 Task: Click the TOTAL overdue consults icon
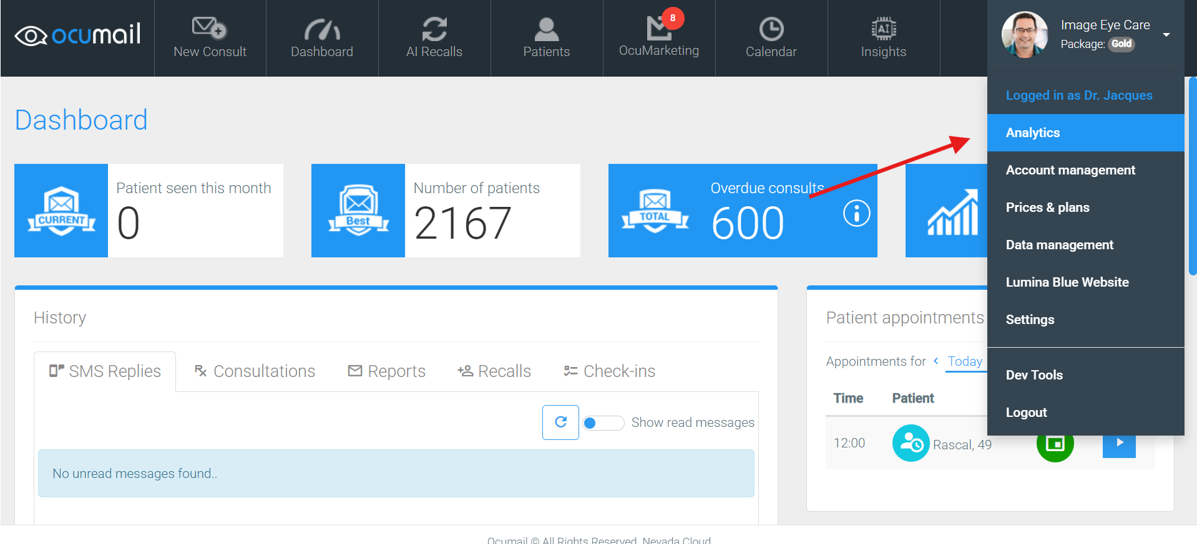tap(655, 211)
